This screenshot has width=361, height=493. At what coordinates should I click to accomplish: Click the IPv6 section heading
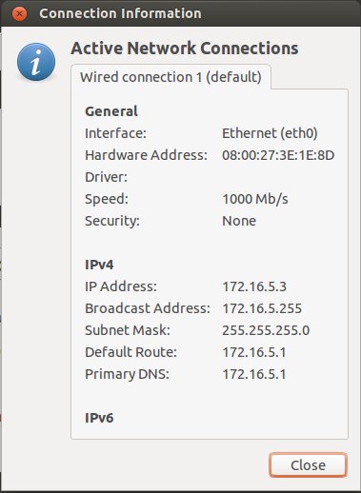[x=99, y=418]
